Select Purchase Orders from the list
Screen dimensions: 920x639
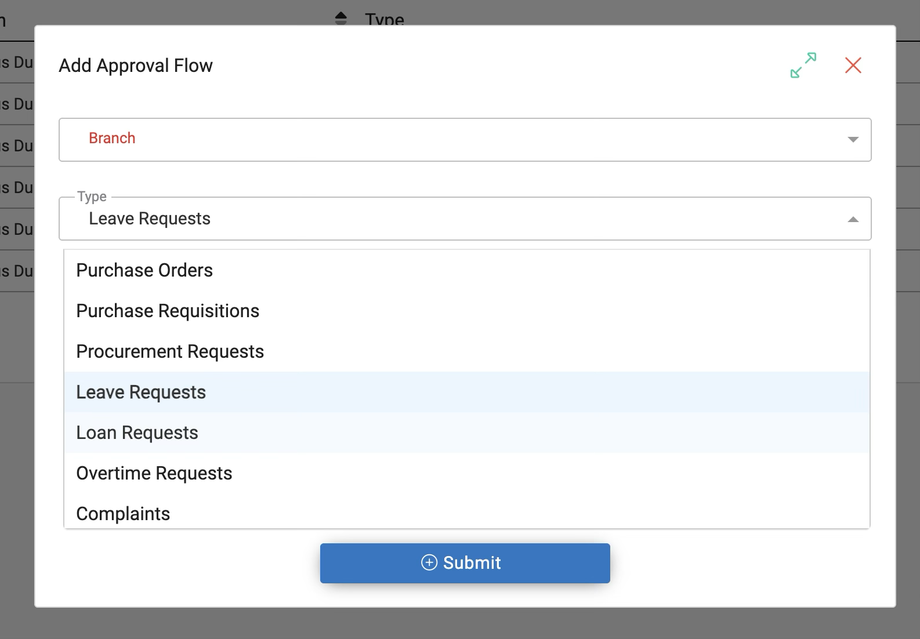[x=144, y=270]
